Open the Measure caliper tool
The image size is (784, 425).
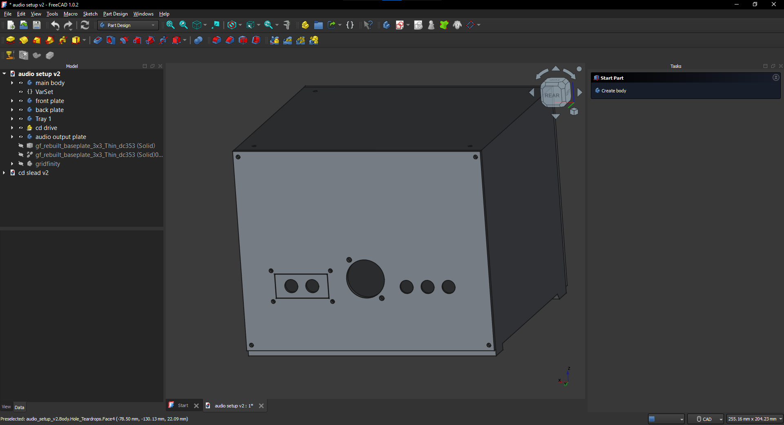[x=287, y=25]
